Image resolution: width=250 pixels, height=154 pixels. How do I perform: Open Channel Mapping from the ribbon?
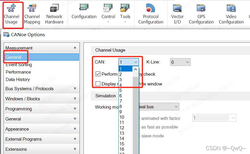tap(32, 14)
